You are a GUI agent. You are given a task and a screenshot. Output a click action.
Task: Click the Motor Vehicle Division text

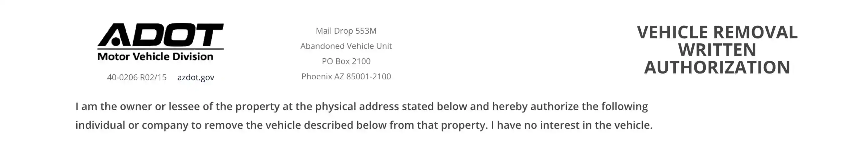155,57
